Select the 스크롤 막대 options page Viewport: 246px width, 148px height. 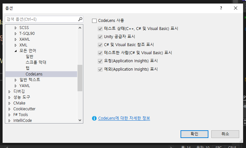(x=36, y=62)
